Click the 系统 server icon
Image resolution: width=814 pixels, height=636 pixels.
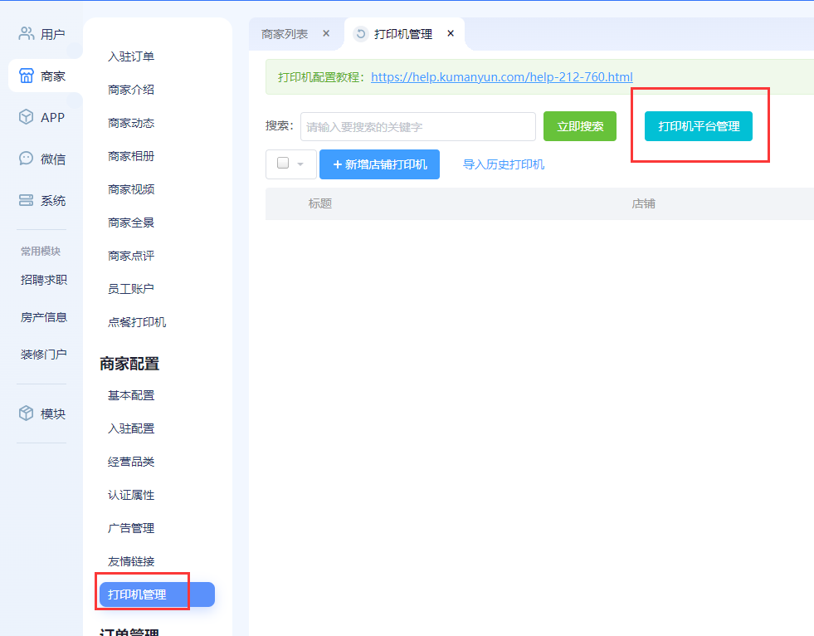pos(26,200)
